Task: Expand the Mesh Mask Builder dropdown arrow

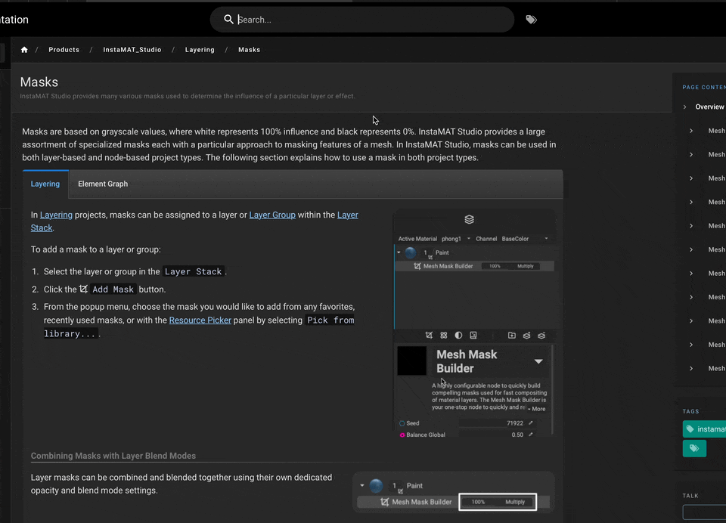Action: [538, 361]
